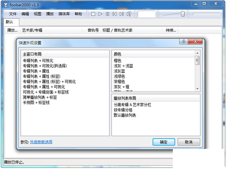Open the 帮助 menu
The width and height of the screenshot is (226, 169).
pyautogui.click(x=78, y=14)
